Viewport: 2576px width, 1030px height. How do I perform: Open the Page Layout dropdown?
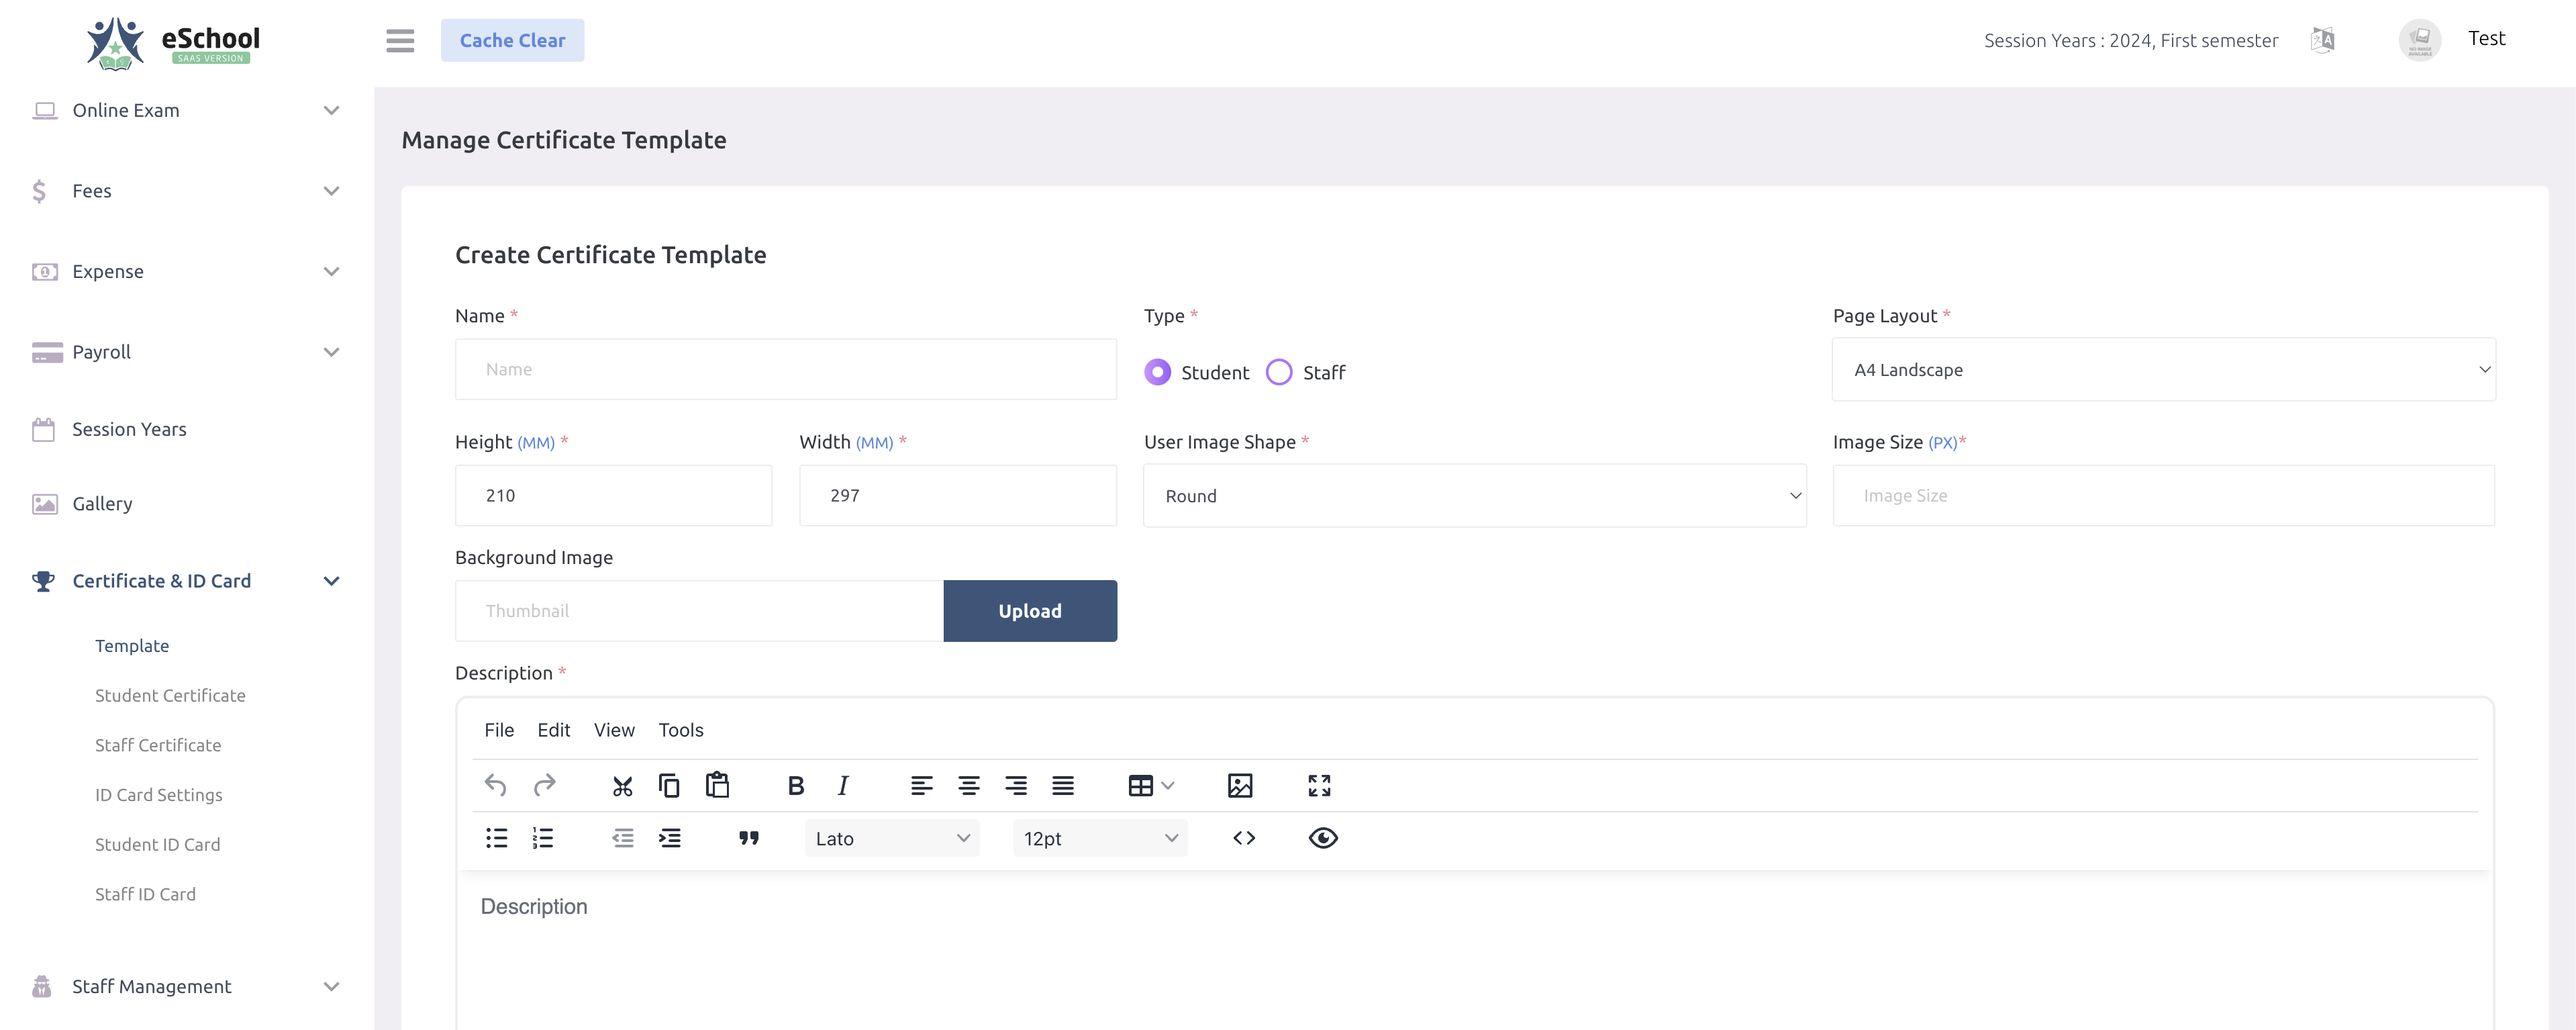[x=2165, y=369]
